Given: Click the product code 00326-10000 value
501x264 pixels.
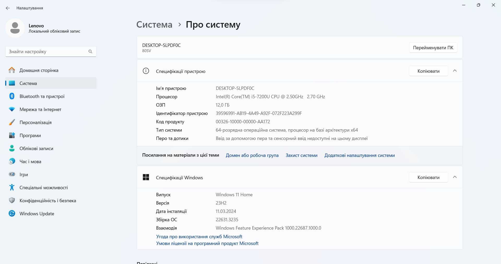Looking at the screenshot, I should (x=243, y=121).
